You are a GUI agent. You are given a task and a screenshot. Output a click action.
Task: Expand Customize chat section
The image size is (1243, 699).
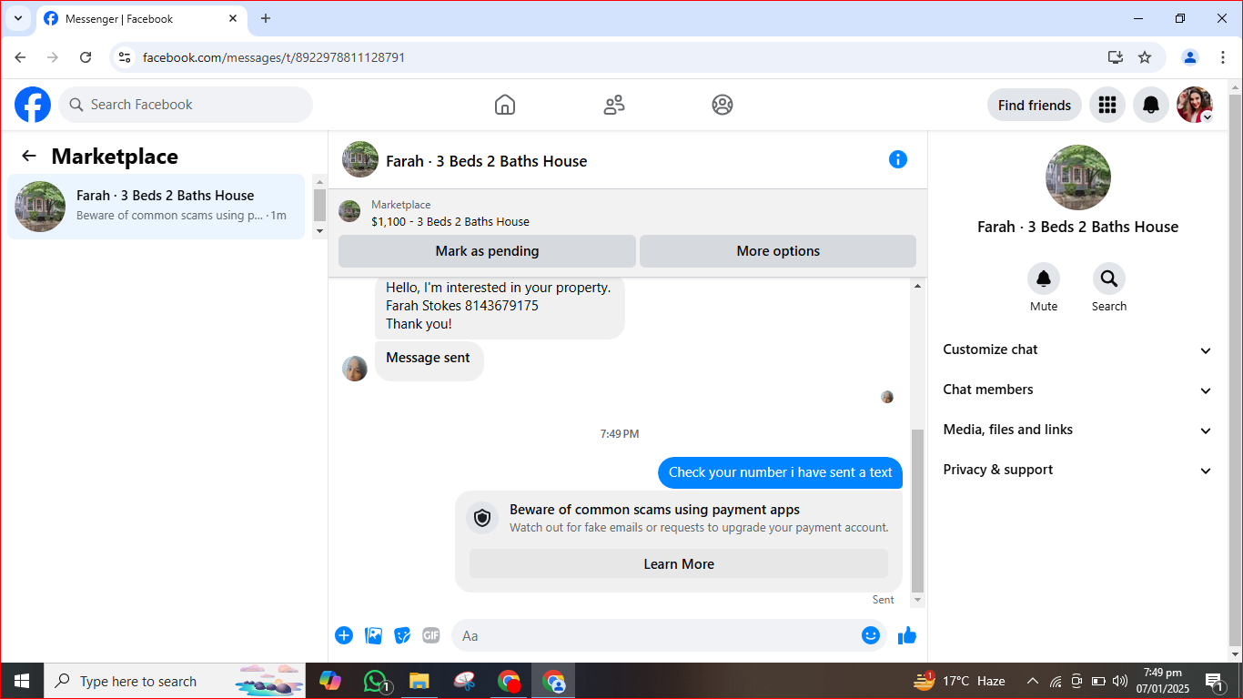point(1078,349)
